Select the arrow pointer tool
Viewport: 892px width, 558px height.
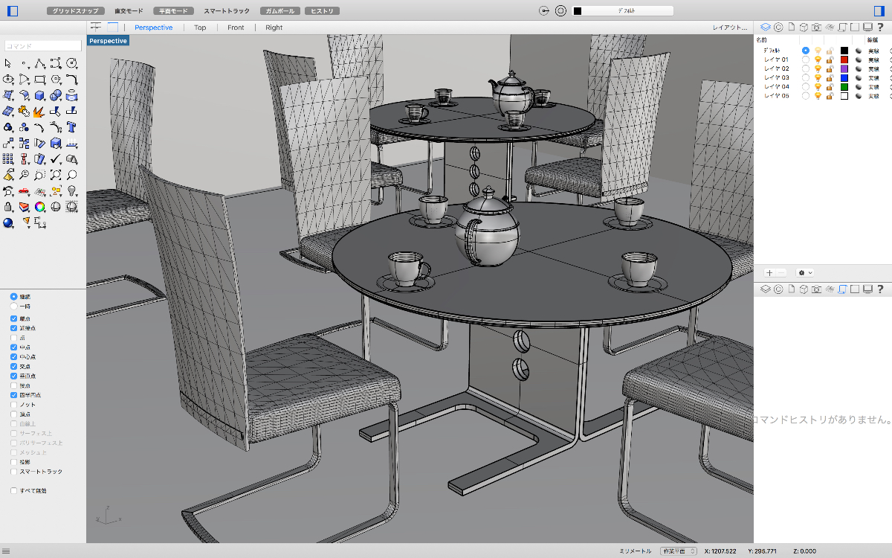(x=8, y=63)
